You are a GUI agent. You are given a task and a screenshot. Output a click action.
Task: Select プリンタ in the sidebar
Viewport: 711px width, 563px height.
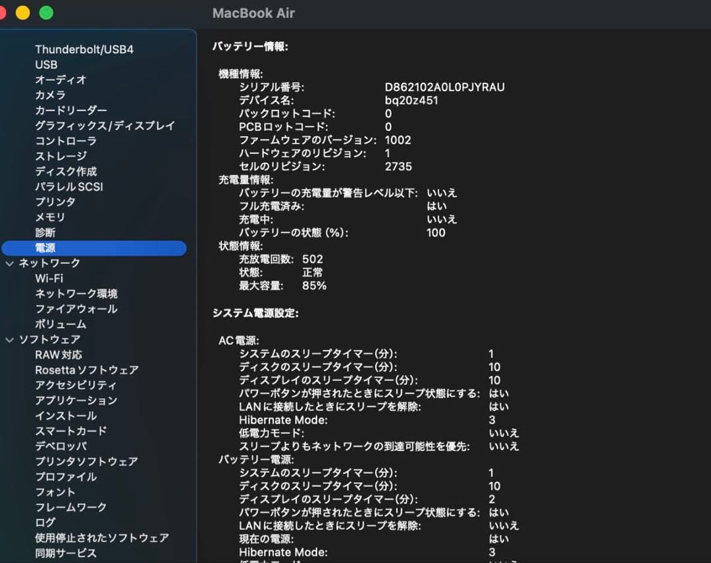pyautogui.click(x=55, y=202)
